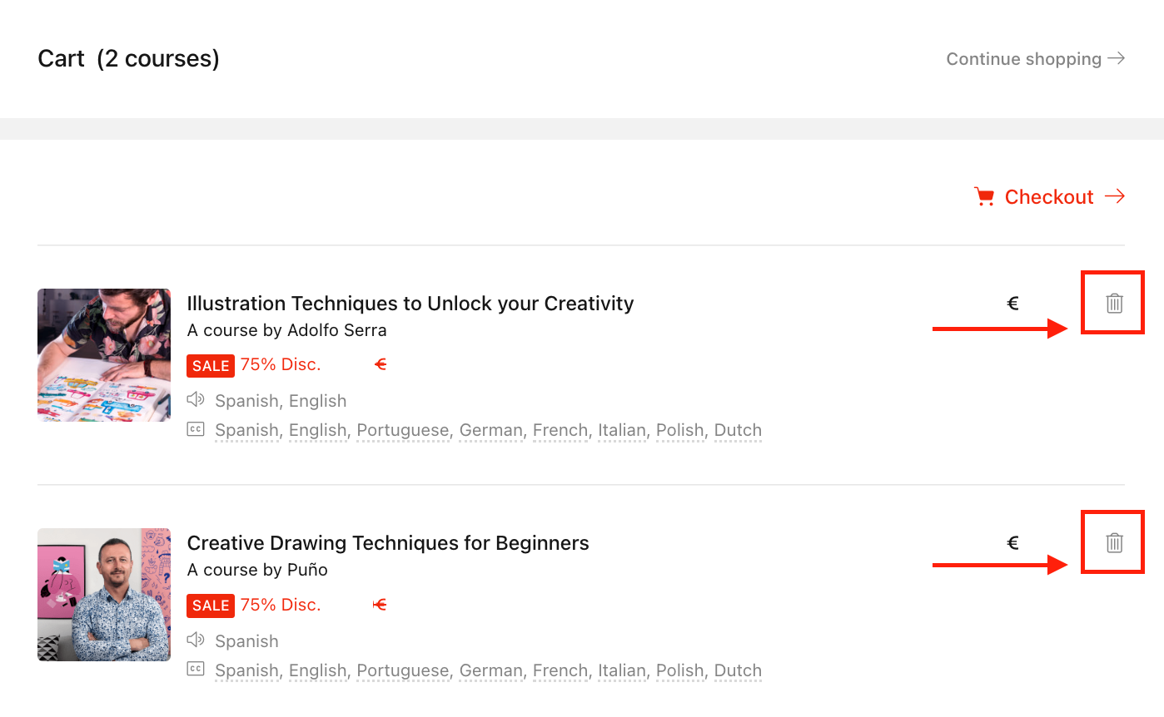Viewport: 1164px width, 717px height.
Task: Click the euro price of Creative Drawing course
Action: 1013,543
